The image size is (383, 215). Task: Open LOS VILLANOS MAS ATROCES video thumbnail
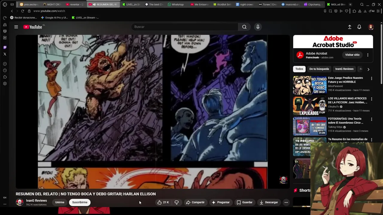310,105
